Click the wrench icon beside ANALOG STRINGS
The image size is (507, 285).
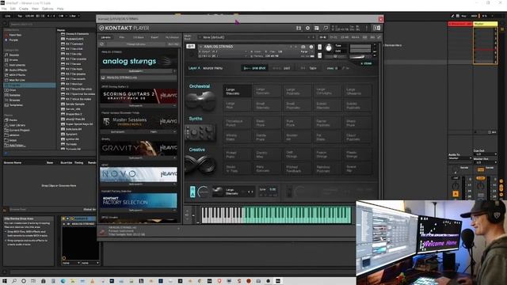[x=190, y=47]
